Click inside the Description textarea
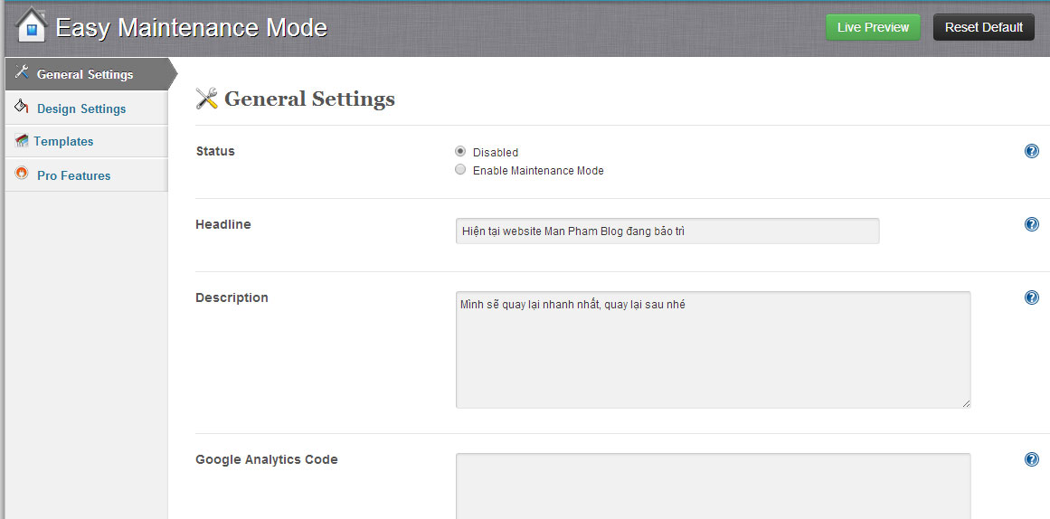Screen dimensions: 1050x519 point(714,350)
